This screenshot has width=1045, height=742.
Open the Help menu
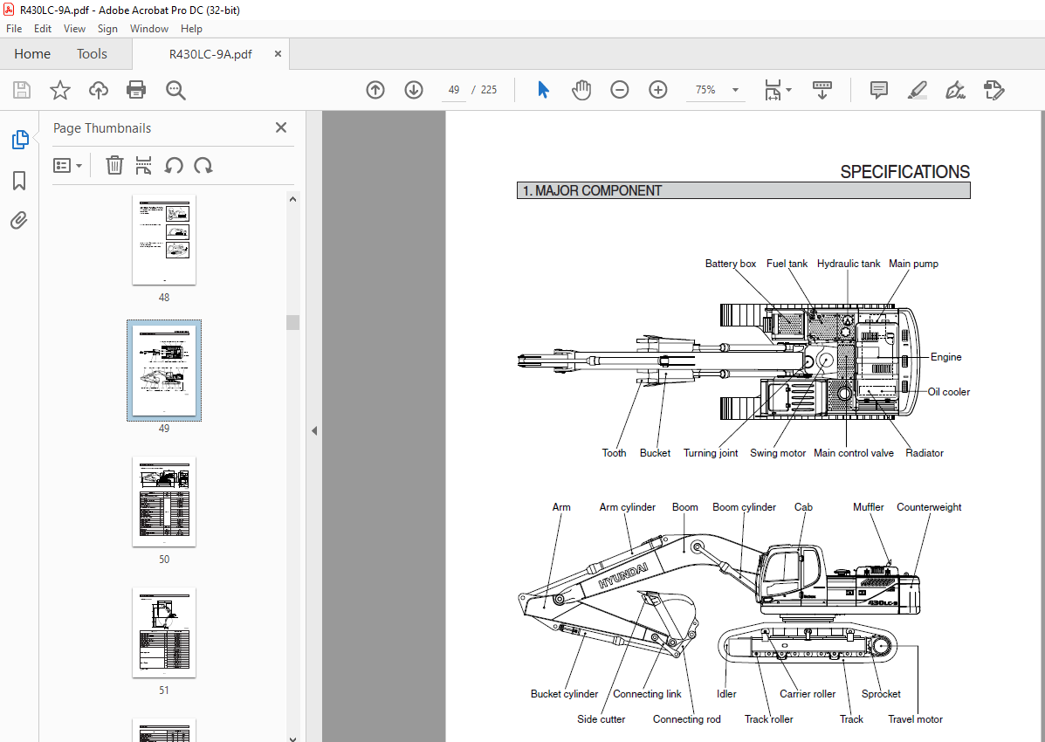(x=191, y=29)
